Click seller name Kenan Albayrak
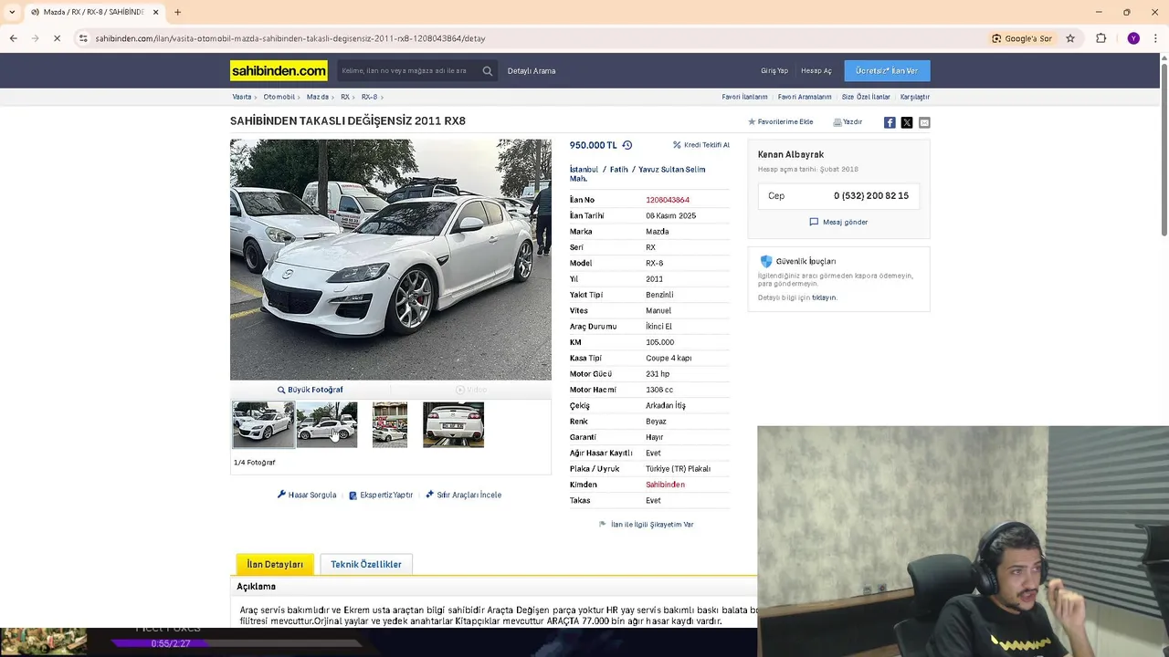 (x=791, y=155)
